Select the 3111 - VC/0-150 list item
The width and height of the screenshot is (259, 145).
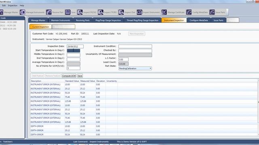8,25
